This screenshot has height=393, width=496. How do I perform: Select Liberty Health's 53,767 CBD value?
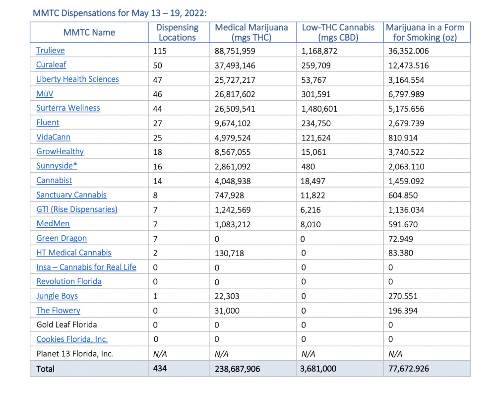[x=313, y=80]
